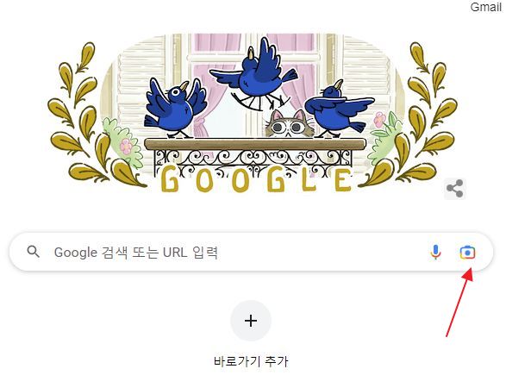
Task: Select the 바로가기 추가 label
Action: point(251,361)
